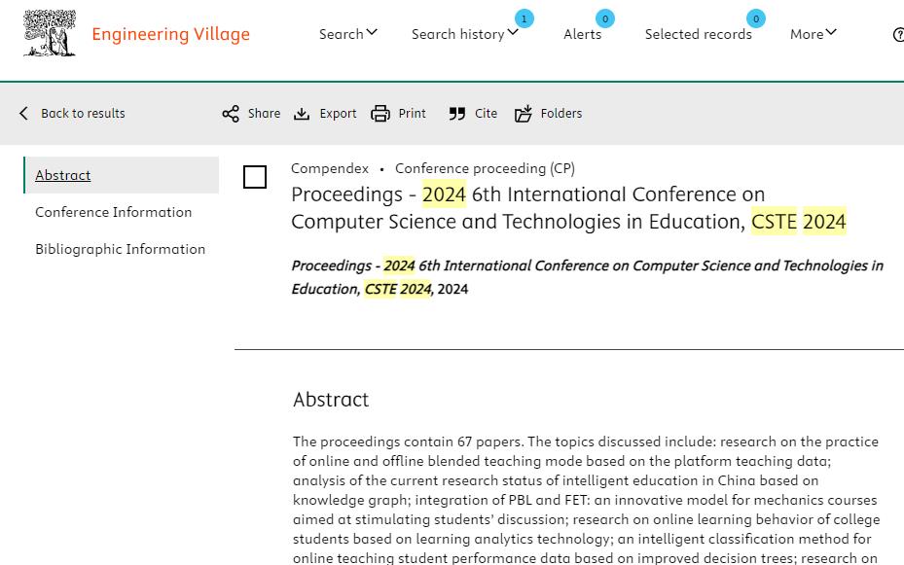The image size is (904, 565).
Task: Click the Search history count badge
Action: [x=524, y=18]
